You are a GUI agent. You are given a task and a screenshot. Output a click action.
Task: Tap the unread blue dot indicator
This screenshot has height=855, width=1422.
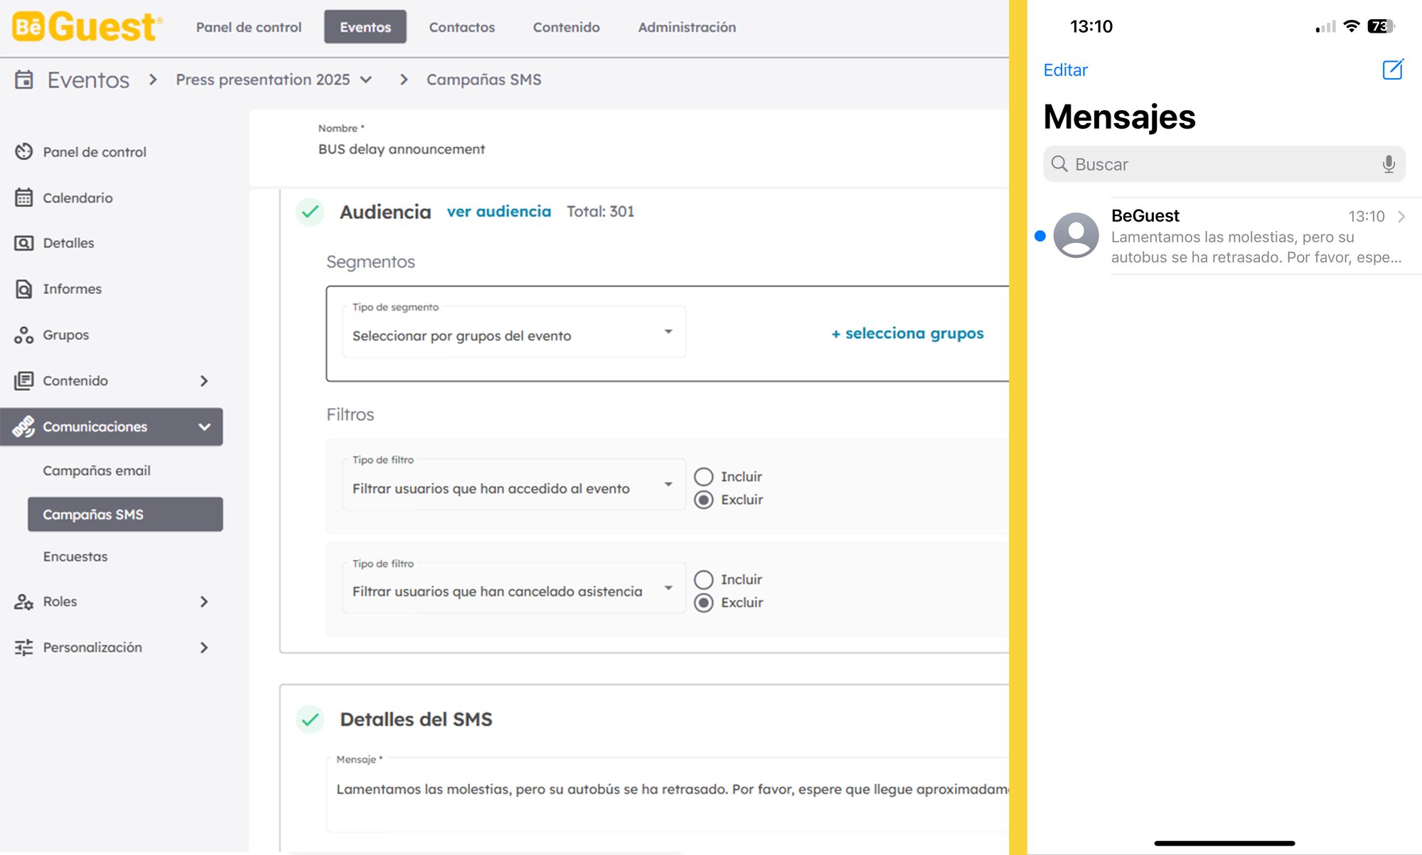tap(1040, 236)
